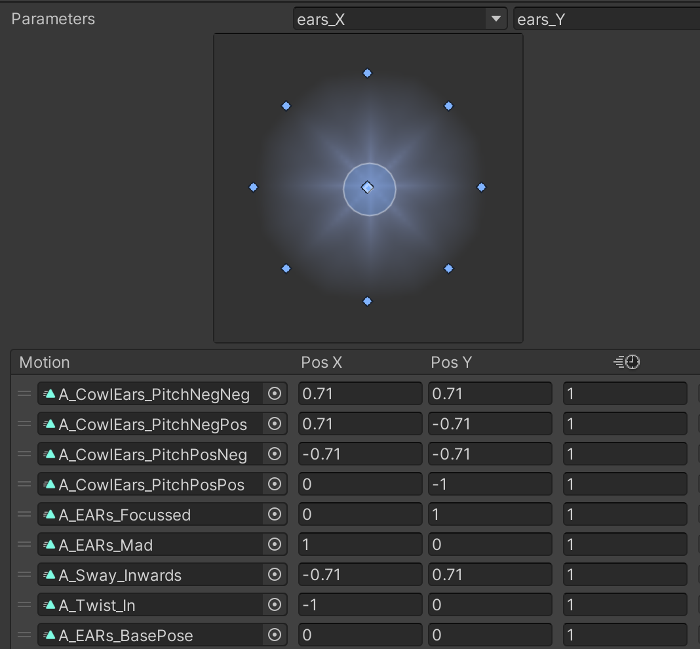Open object picker for A_CowlEars_PitchNegNeg motion

pyautogui.click(x=275, y=394)
